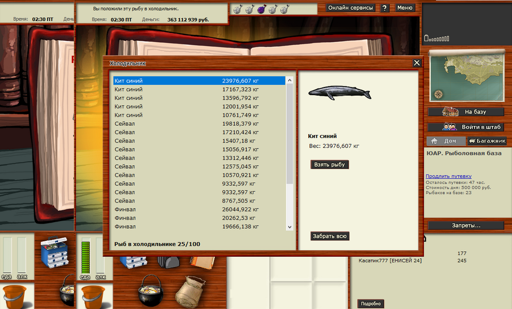
Task: Click the map thumbnail in the sidebar
Action: (x=466, y=76)
